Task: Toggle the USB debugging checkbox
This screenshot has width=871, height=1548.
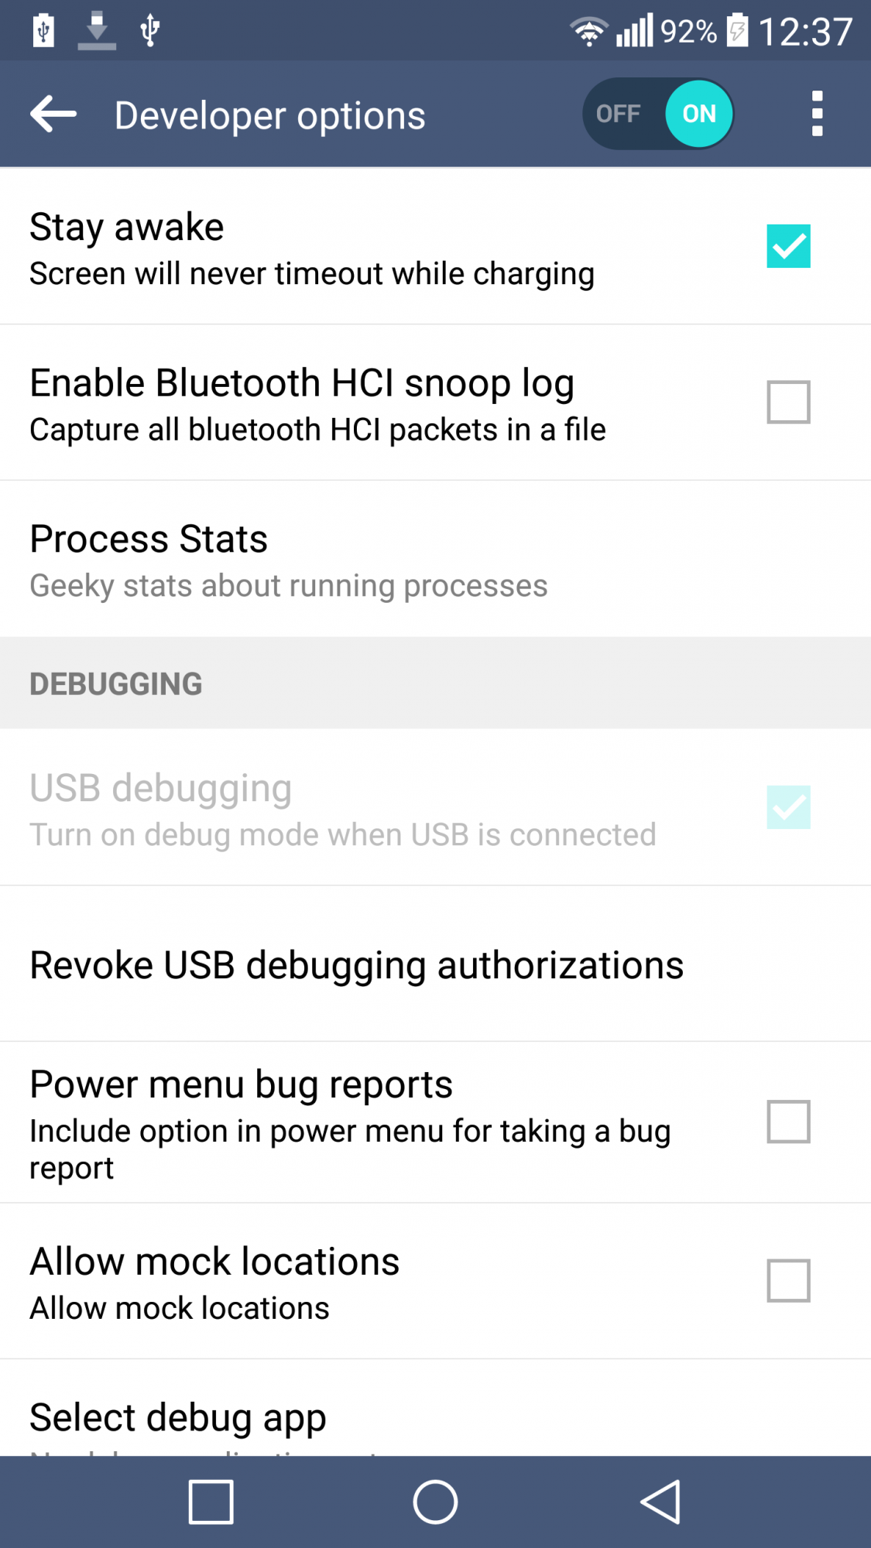Action: 788,807
